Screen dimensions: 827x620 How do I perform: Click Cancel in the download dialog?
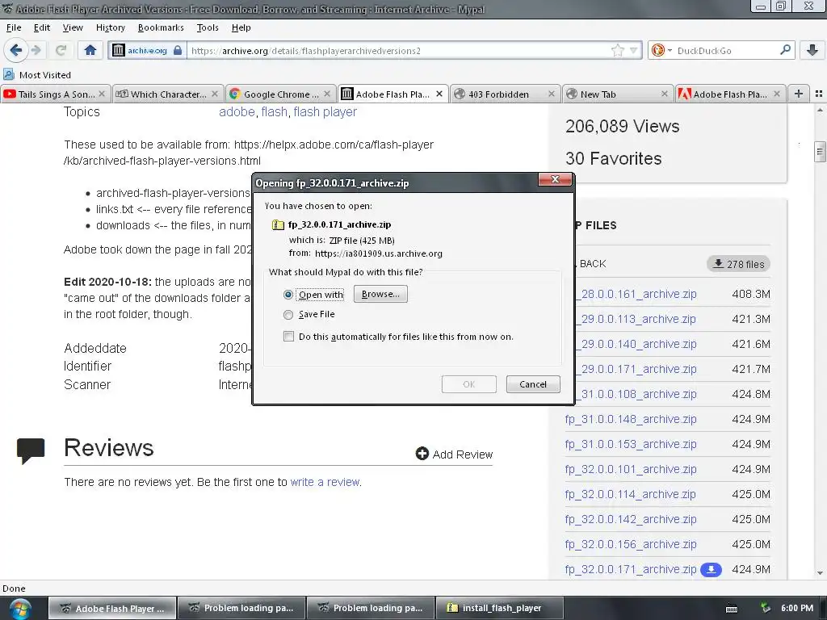[x=533, y=383]
